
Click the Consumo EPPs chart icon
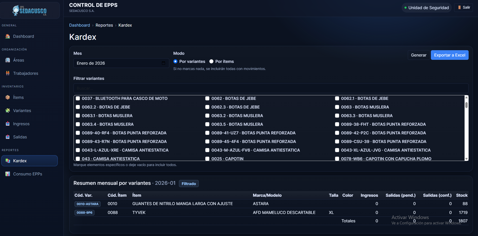[8, 174]
